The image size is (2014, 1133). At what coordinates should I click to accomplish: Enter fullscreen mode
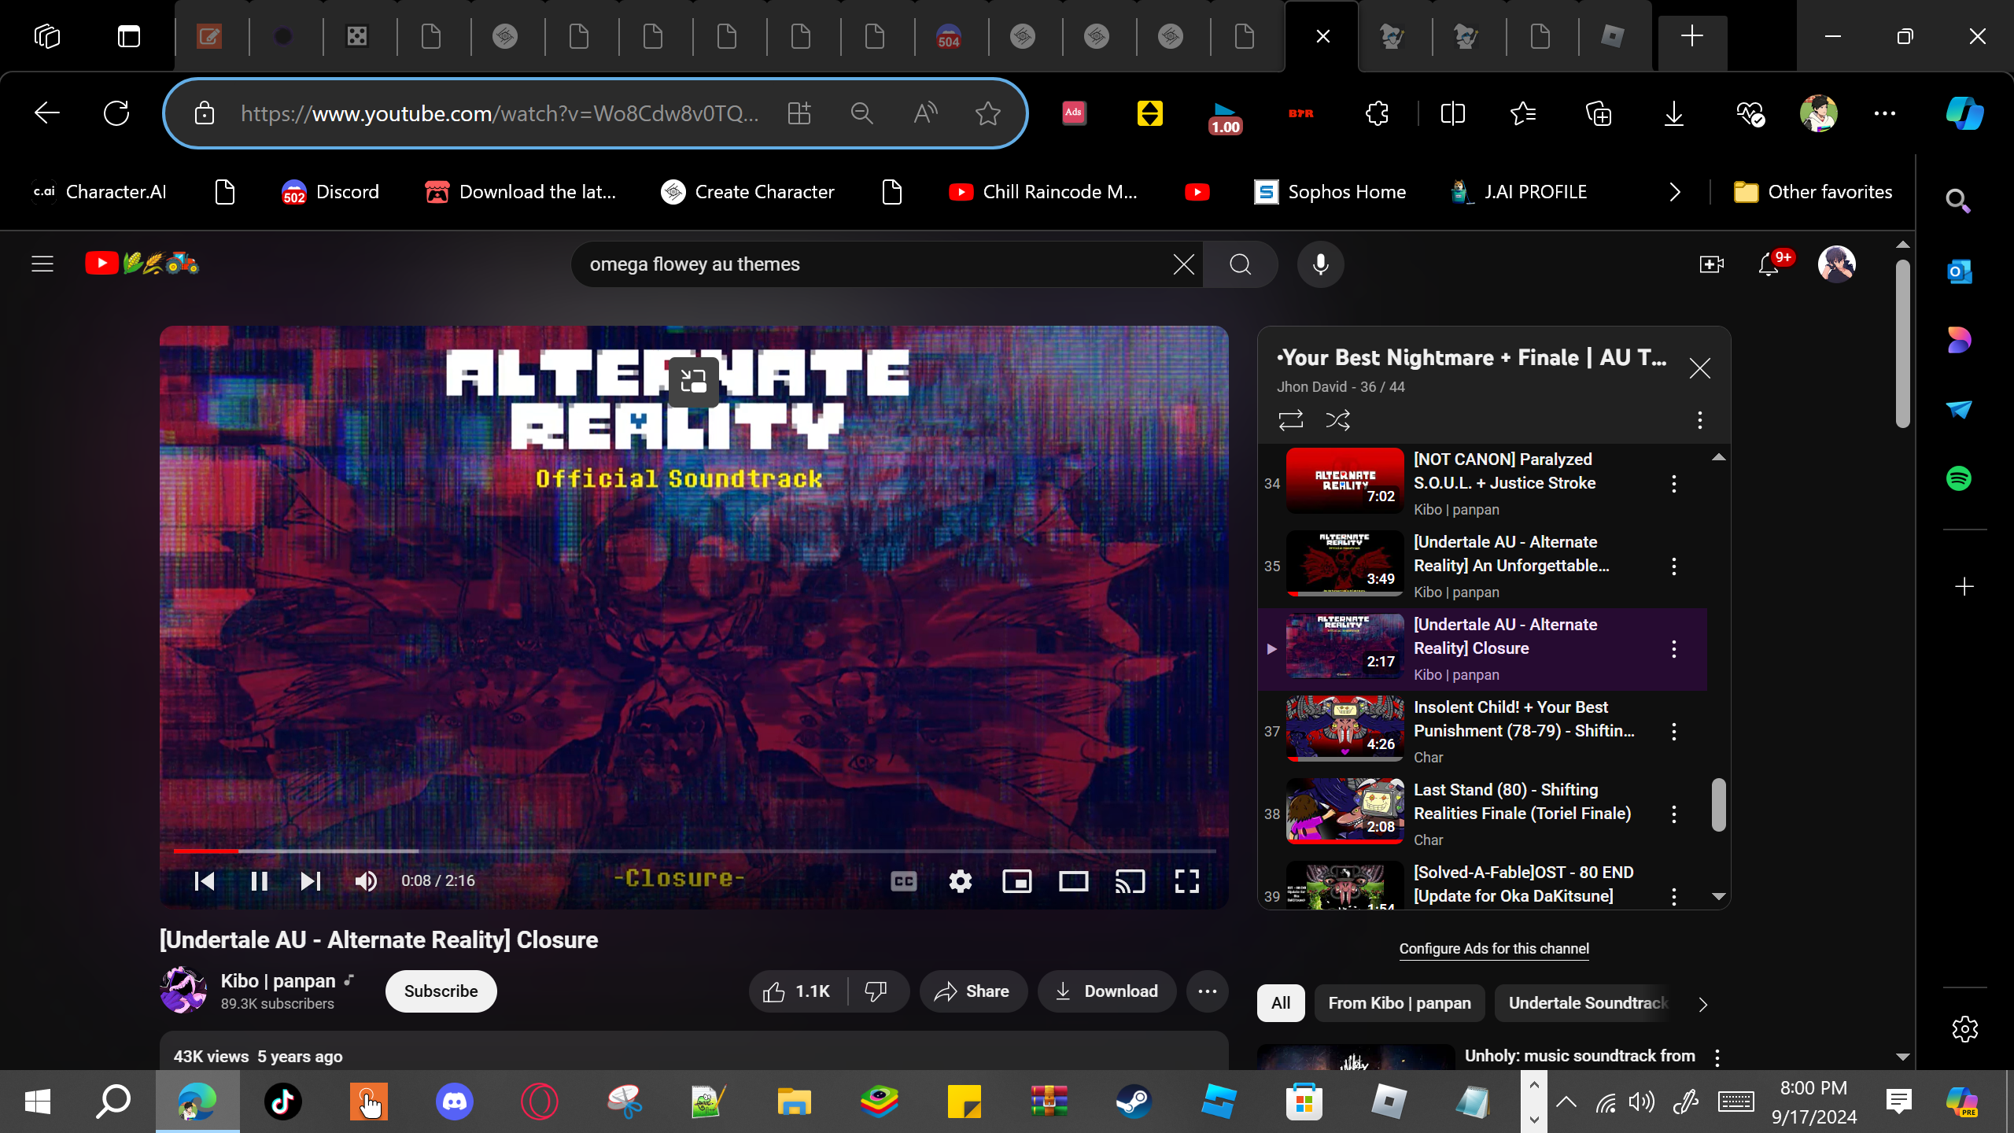(x=1186, y=881)
